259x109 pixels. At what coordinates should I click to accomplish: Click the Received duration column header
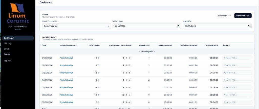point(189,45)
